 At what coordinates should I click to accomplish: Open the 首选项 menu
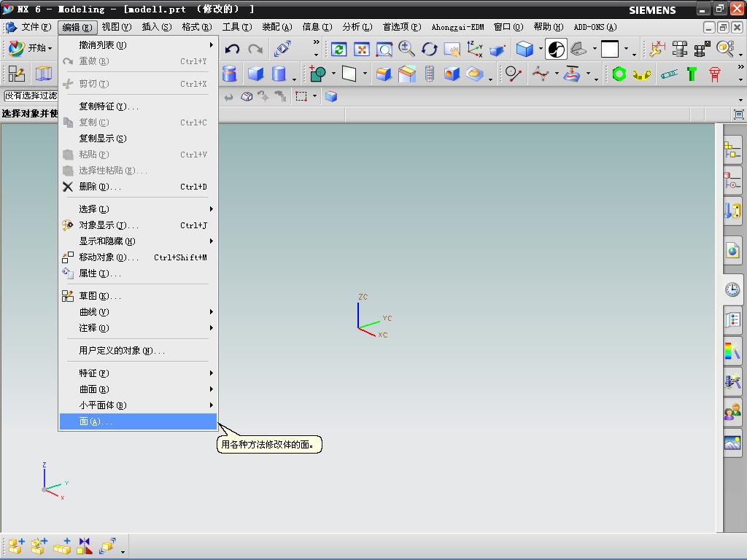[x=402, y=27]
